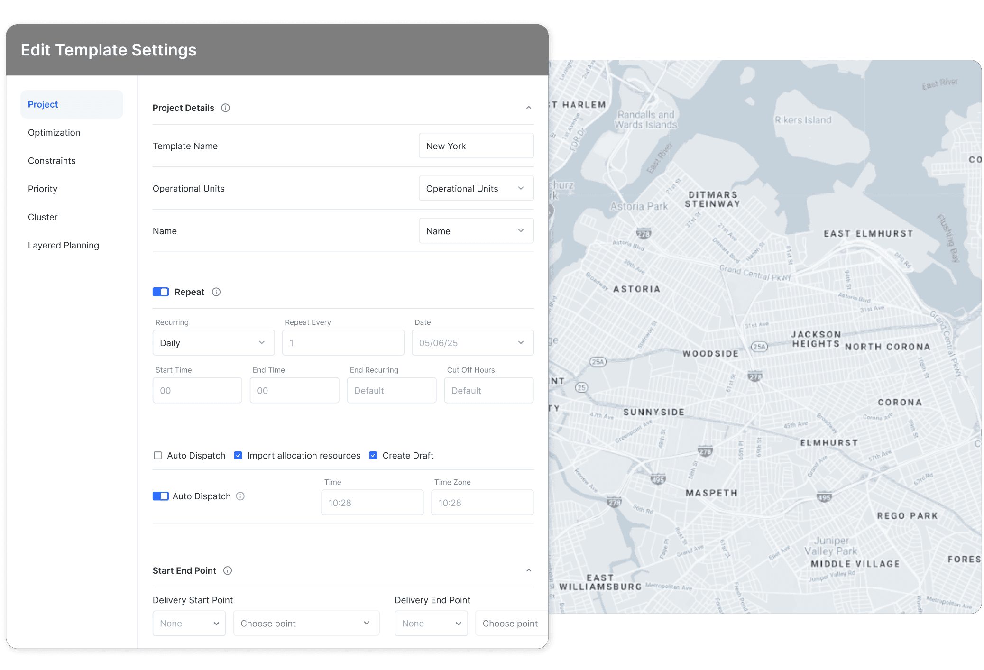Click the Time Zone input field

click(482, 503)
